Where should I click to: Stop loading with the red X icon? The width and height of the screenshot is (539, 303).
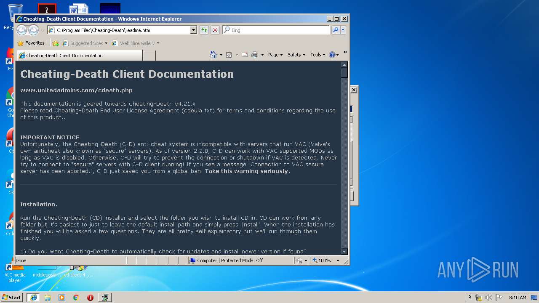click(x=215, y=30)
